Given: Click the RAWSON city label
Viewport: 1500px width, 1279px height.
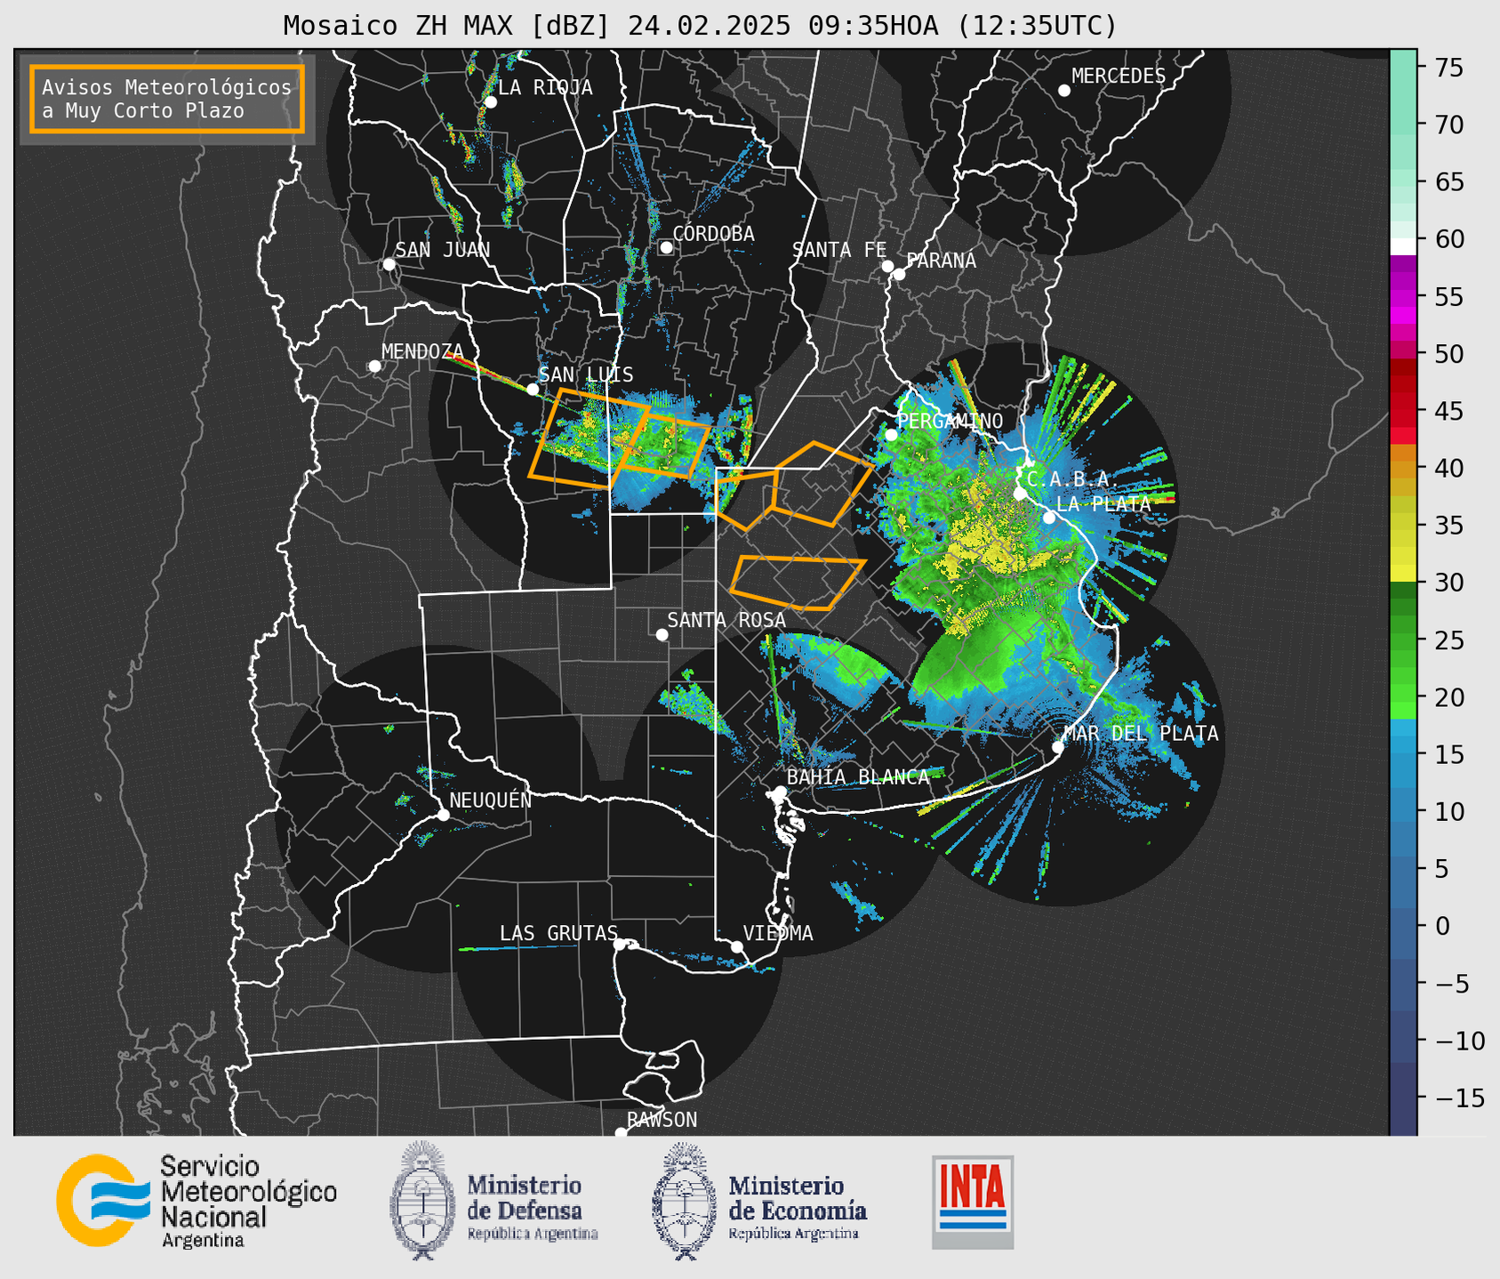Looking at the screenshot, I should point(662,1120).
